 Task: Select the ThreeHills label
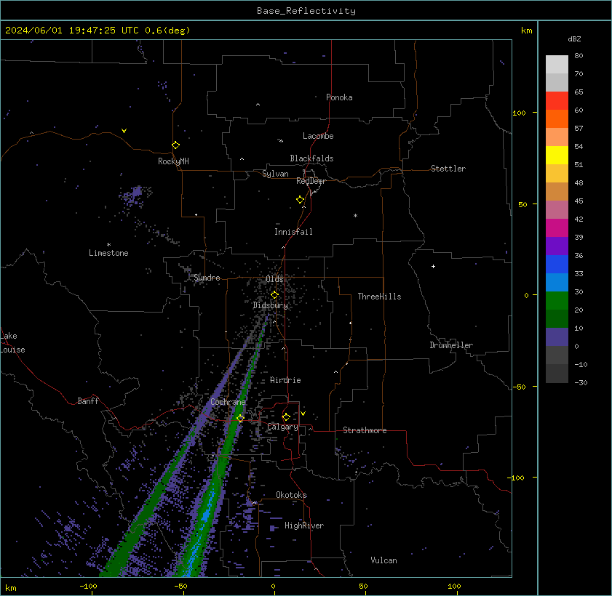tap(379, 297)
